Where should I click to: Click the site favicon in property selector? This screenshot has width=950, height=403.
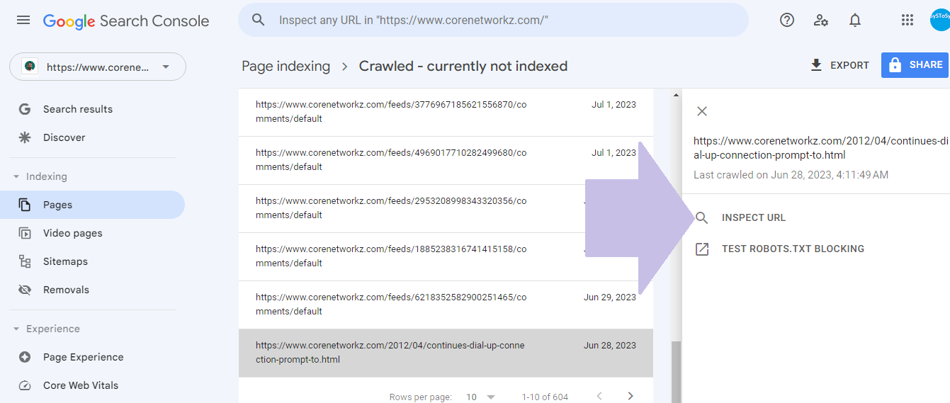pyautogui.click(x=30, y=67)
